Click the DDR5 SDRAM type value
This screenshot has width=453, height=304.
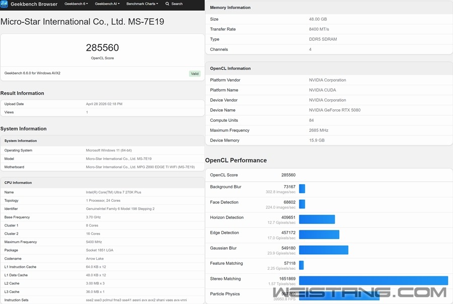pos(323,39)
